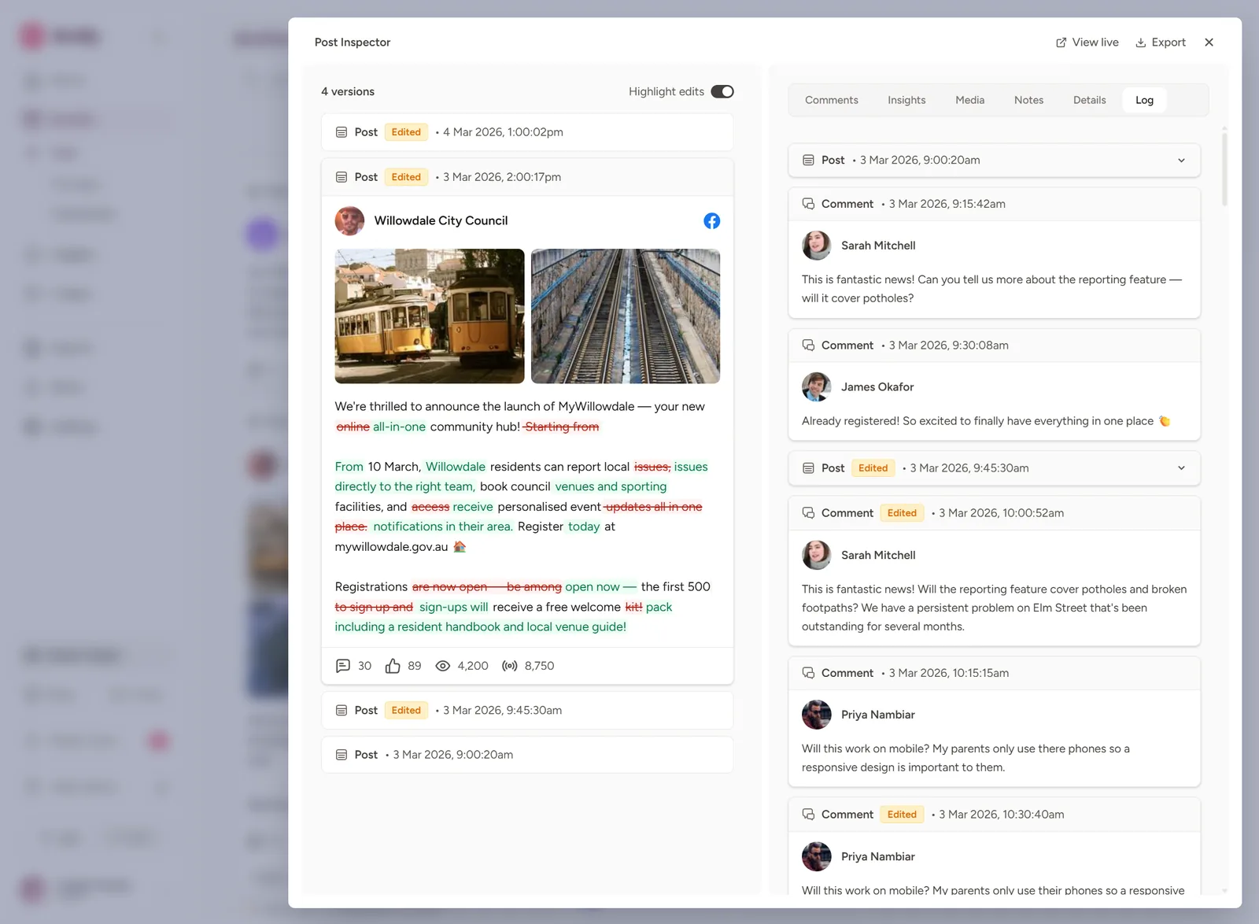The width and height of the screenshot is (1259, 924).
Task: Click Priya Nambiar's avatar on the 10:30:40am comment
Action: point(817,856)
